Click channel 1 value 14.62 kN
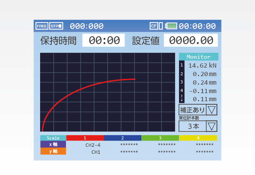The width and height of the screenshot is (255, 175). (202, 65)
